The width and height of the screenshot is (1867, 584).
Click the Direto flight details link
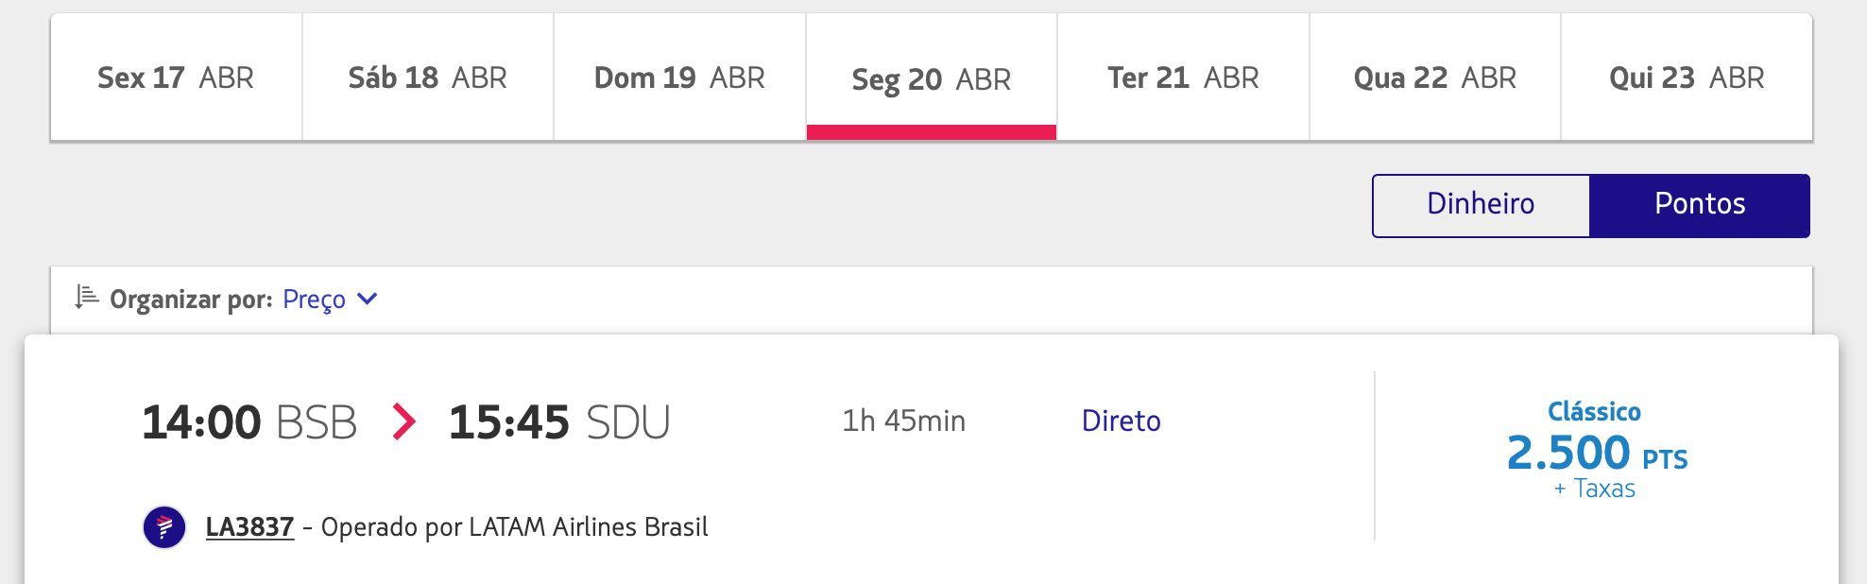click(1121, 421)
